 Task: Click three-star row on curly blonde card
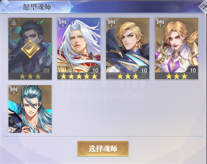177,76
